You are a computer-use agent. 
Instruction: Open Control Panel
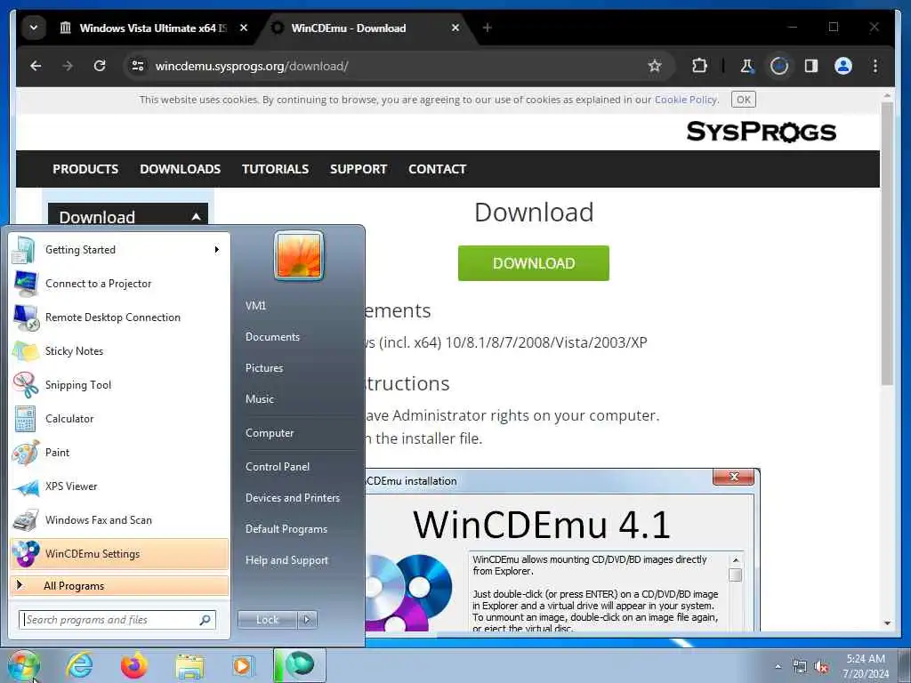pyautogui.click(x=278, y=466)
